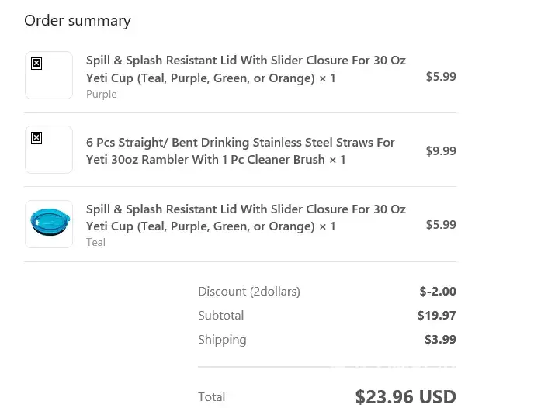Image resolution: width=534 pixels, height=408 pixels.
Task: Click the $23.96 USD total amount
Action: 405,397
